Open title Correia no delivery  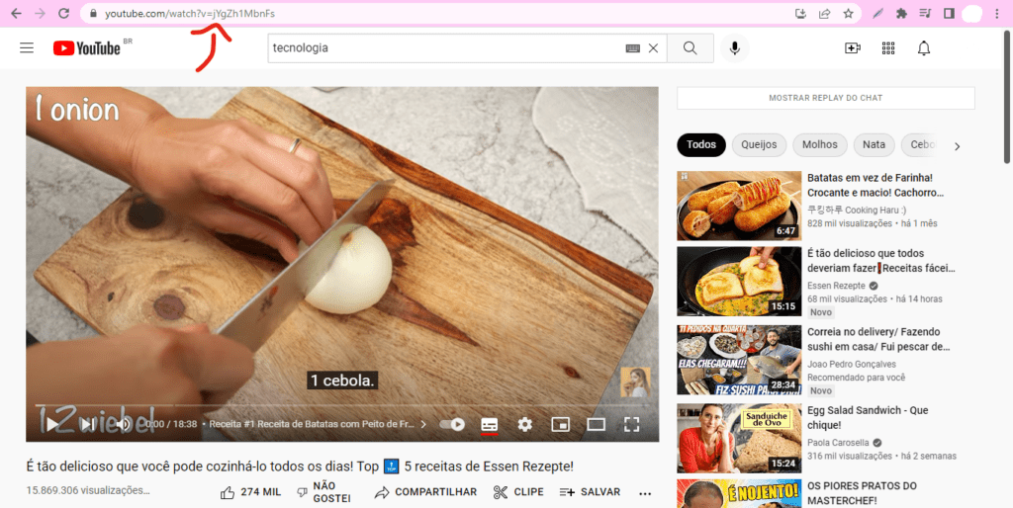[x=878, y=339]
